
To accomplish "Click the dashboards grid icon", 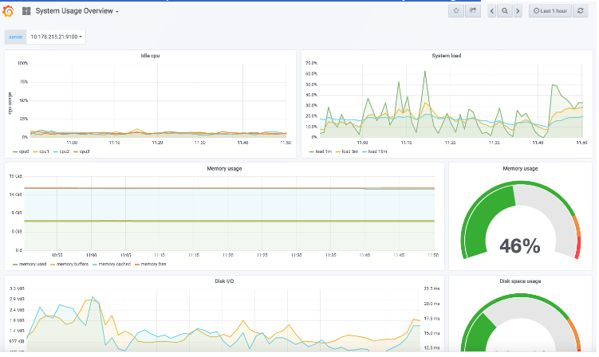I will click(x=26, y=11).
